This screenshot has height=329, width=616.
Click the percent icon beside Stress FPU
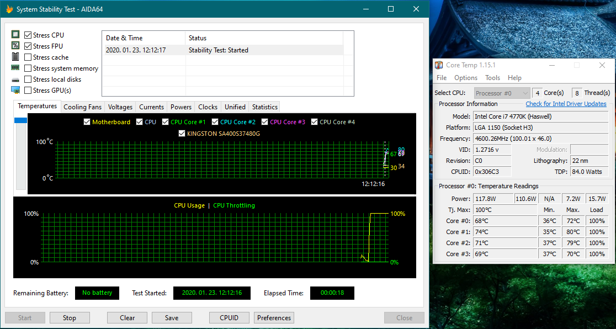tap(15, 46)
